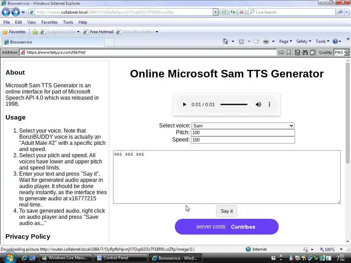
Task: Click the Browservice bookmarks page icon
Action: pyautogui.click(x=298, y=52)
